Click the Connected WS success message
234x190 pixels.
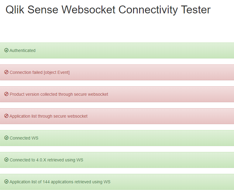24,138
